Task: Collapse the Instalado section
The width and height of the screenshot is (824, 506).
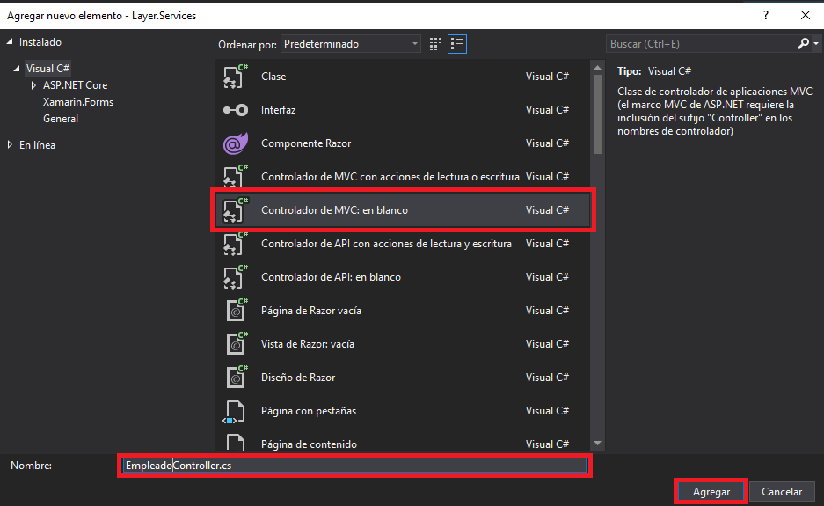Action: point(10,42)
